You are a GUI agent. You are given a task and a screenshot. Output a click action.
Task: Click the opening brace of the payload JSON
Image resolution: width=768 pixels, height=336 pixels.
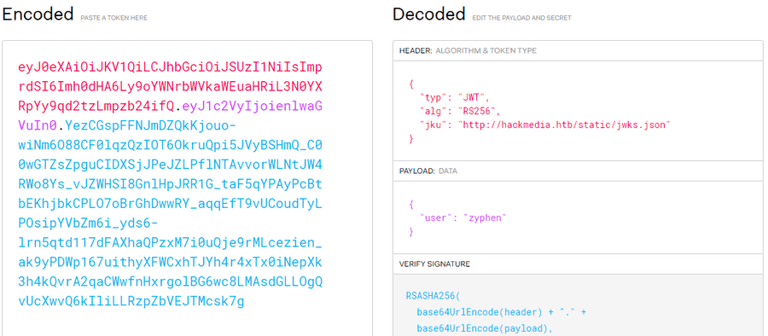411,205
